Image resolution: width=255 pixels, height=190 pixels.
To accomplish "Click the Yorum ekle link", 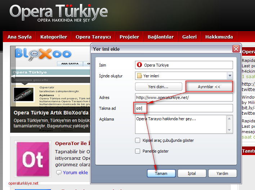I will pos(75,172).
